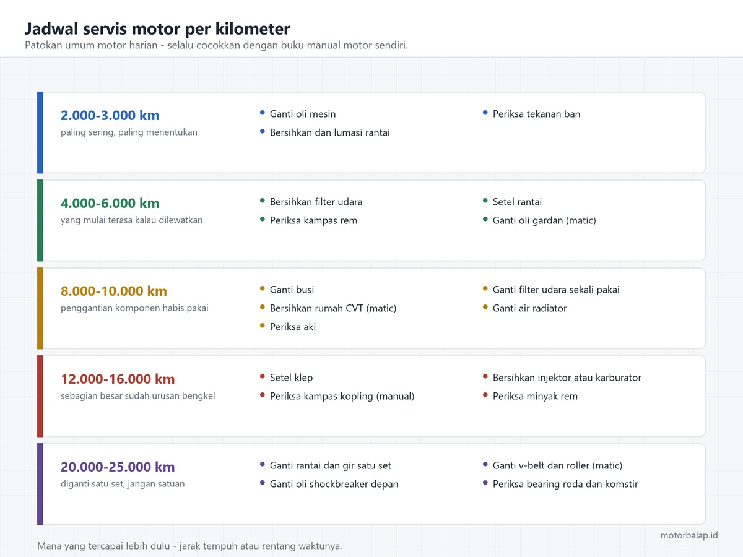The height and width of the screenshot is (557, 743).
Task: Click the amber bullet beside Periksa aki
Action: point(263,326)
